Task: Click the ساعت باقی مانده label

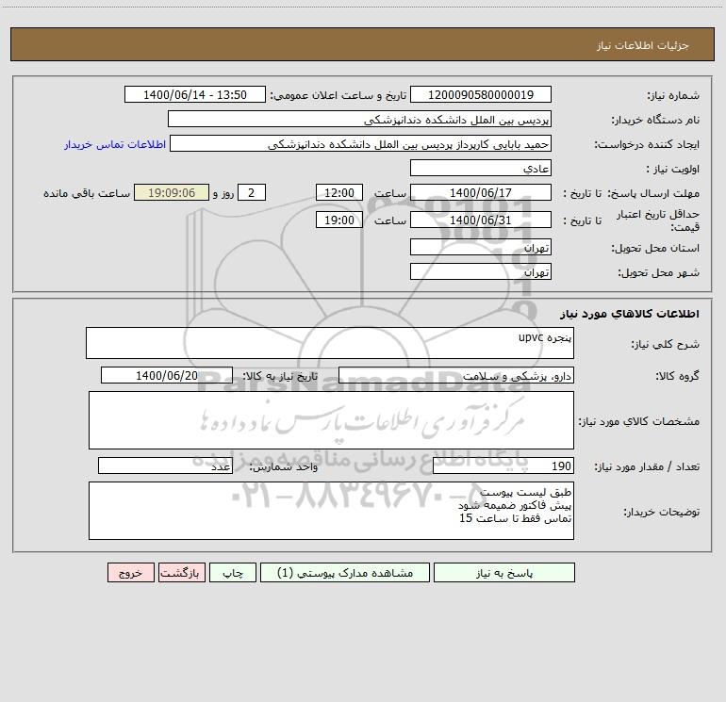Action: click(x=87, y=193)
